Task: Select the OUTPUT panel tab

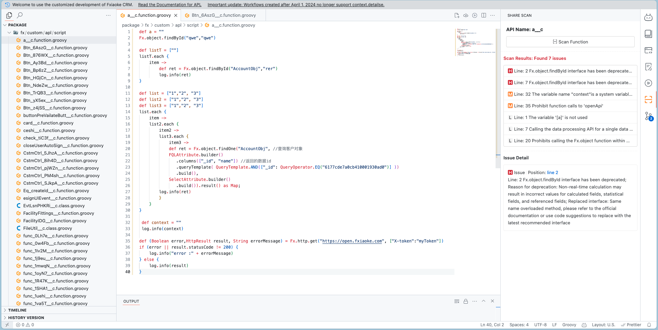Action: click(131, 301)
